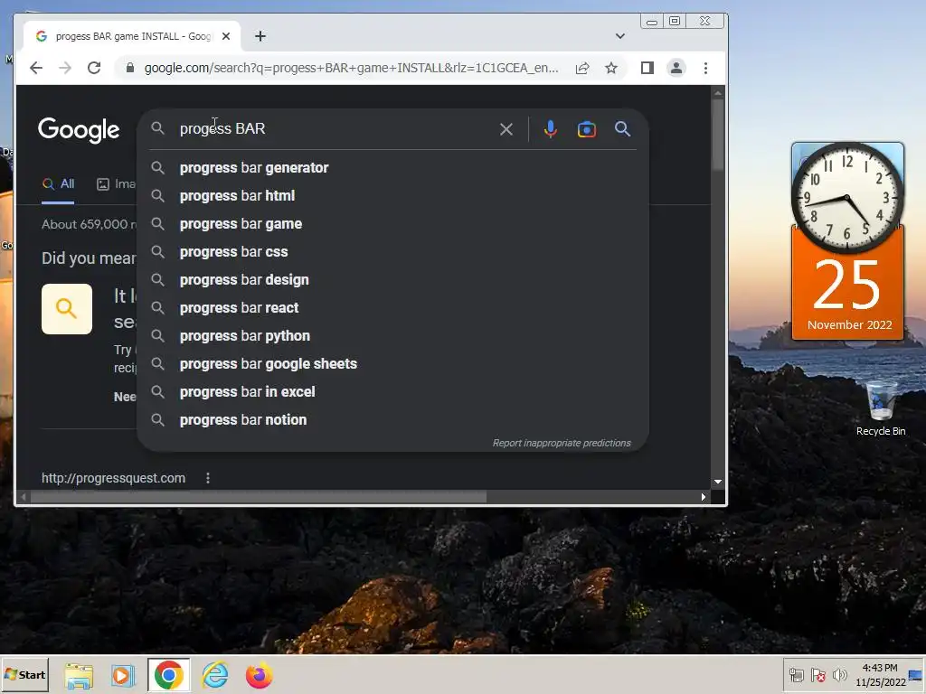
Task: Expand the tab search chevron
Action: pyautogui.click(x=620, y=36)
